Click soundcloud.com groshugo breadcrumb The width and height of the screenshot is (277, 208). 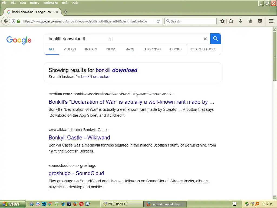(x=72, y=165)
